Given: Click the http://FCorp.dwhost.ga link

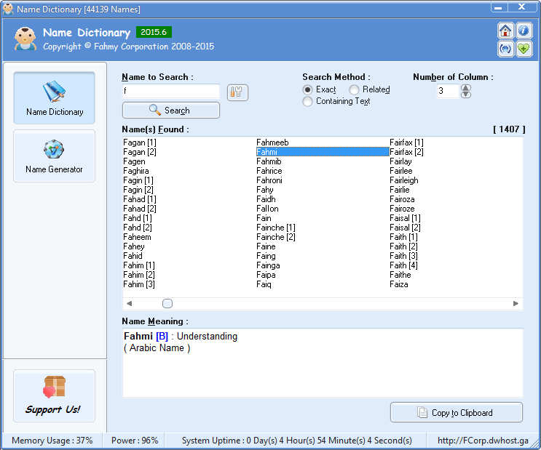Looking at the screenshot, I should click(x=483, y=441).
